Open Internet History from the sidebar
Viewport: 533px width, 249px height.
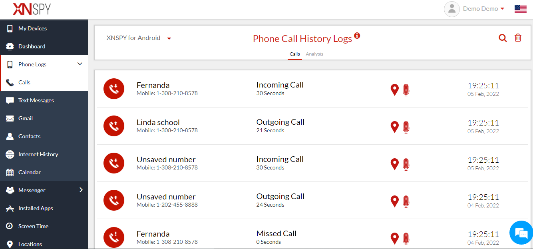[x=38, y=154]
